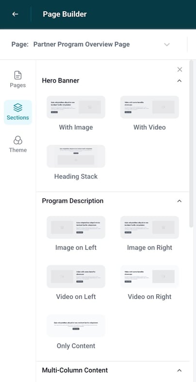Pick the Image on Left layout

click(x=76, y=227)
